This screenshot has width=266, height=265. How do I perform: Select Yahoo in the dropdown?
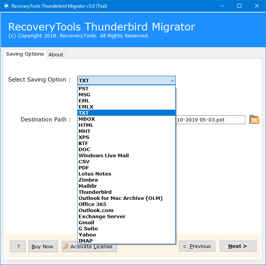tap(127, 235)
